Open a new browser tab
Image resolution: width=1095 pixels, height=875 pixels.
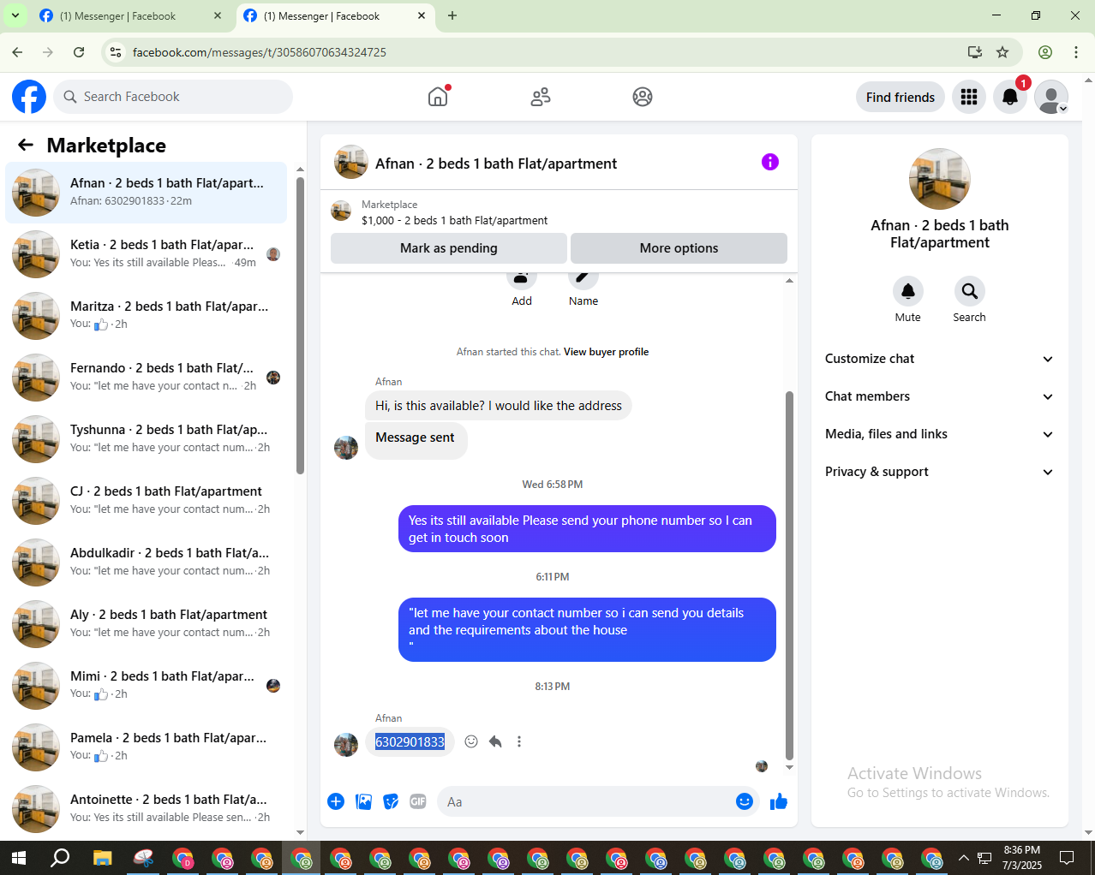click(452, 15)
